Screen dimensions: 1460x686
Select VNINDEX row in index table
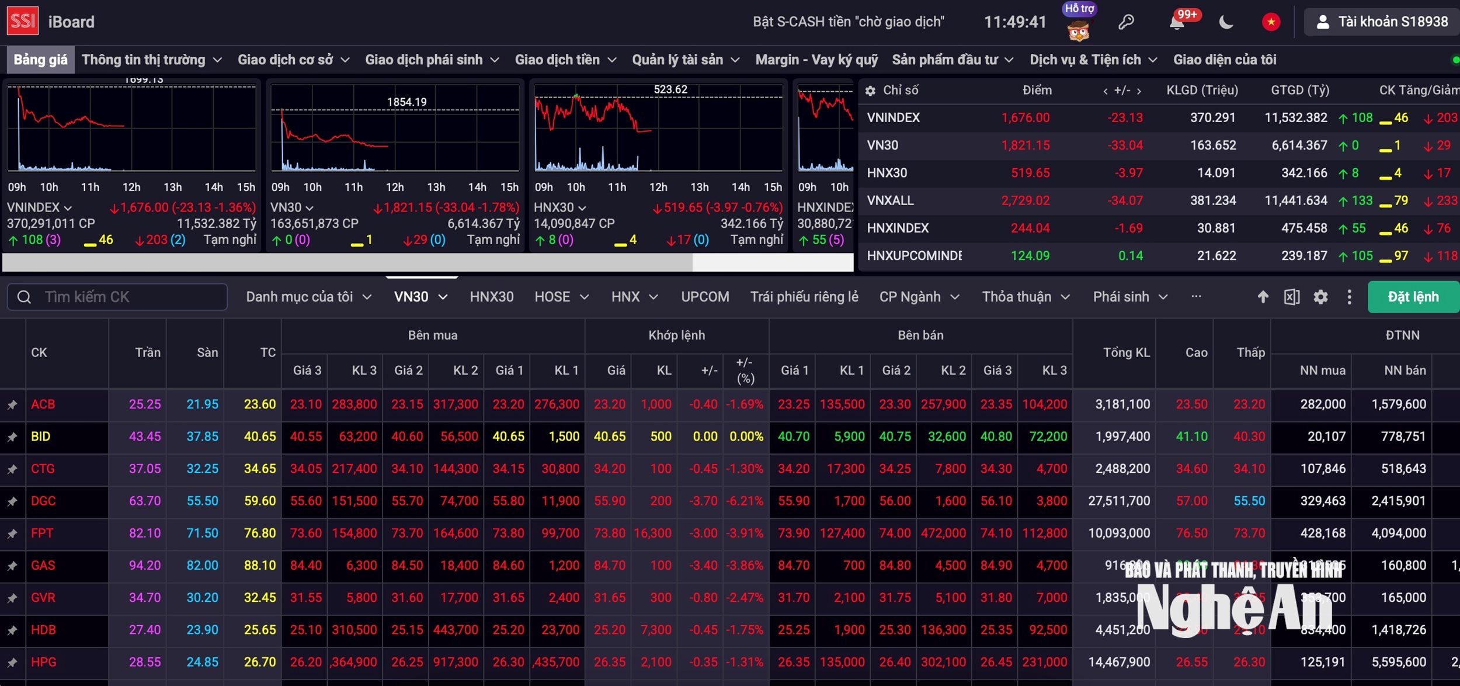(x=1159, y=117)
